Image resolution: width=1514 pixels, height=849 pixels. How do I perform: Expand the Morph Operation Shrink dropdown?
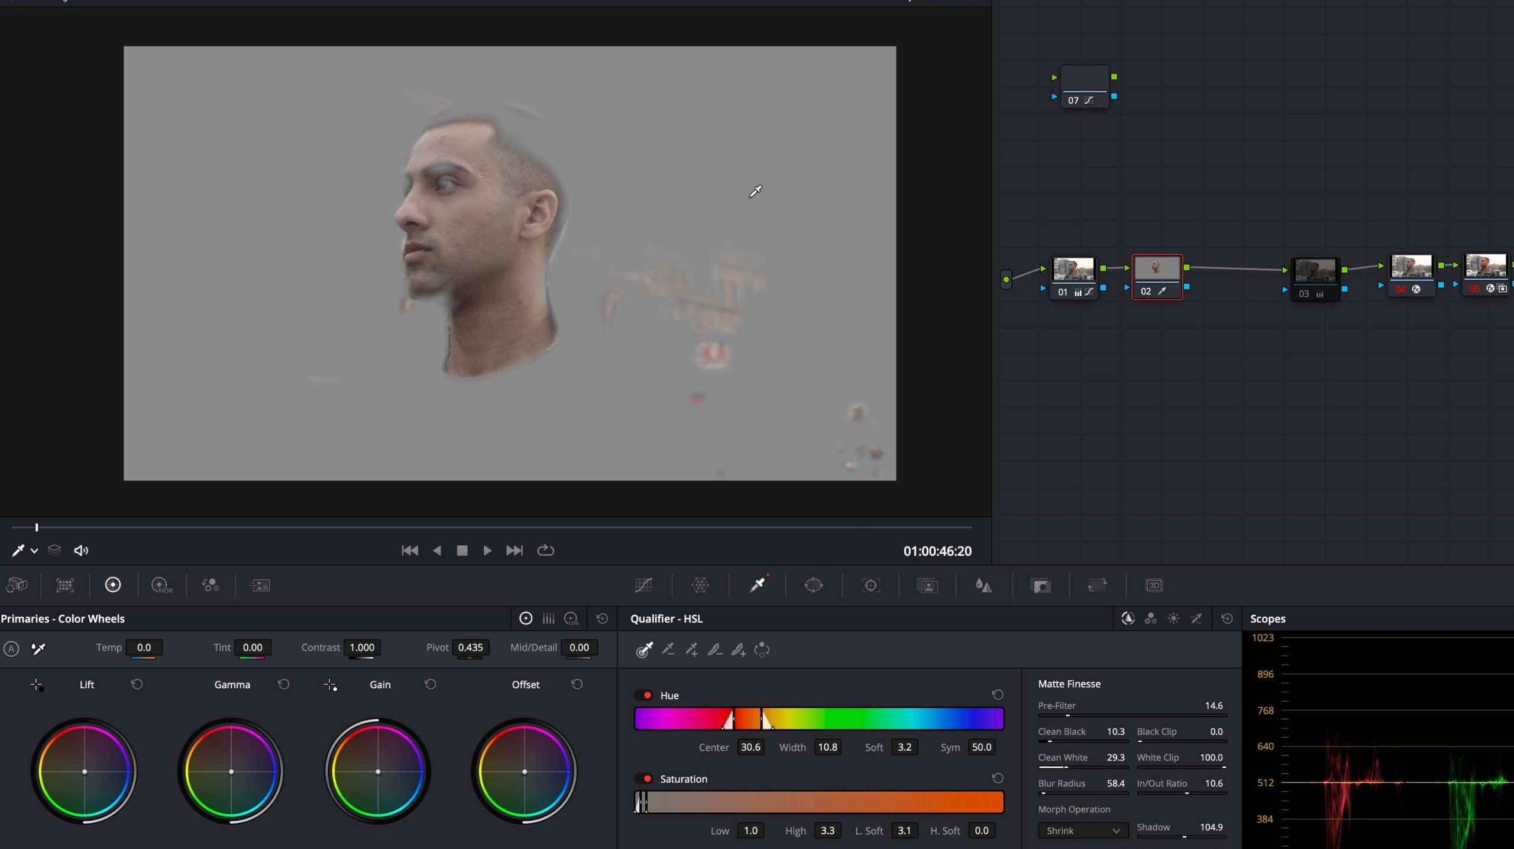[x=1082, y=831]
